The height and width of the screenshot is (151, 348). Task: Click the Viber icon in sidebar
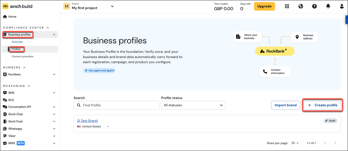click(5, 136)
